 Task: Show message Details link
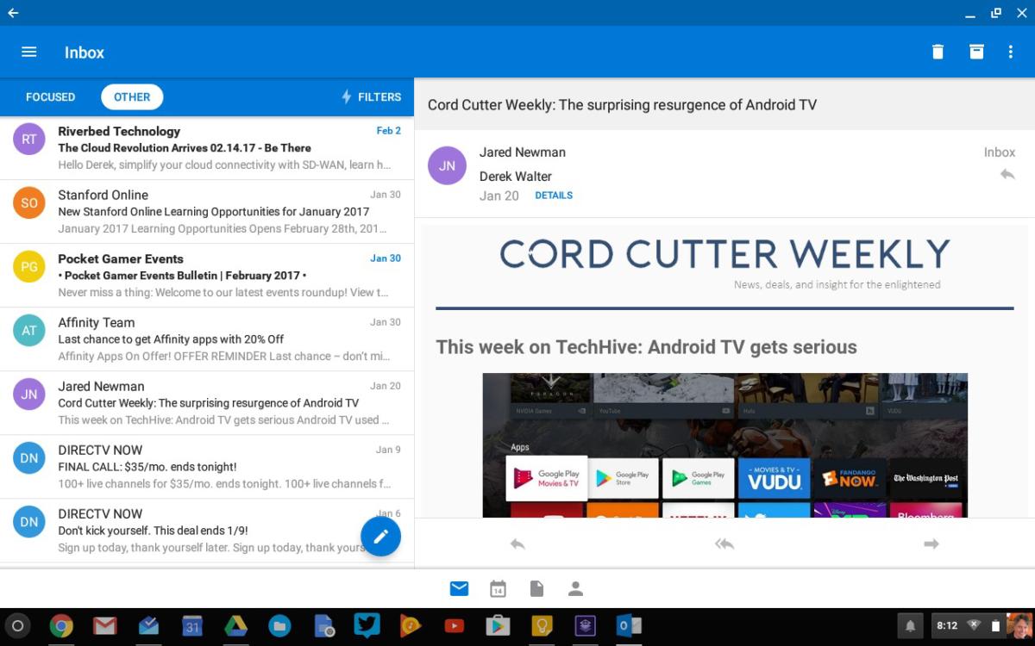pyautogui.click(x=554, y=196)
